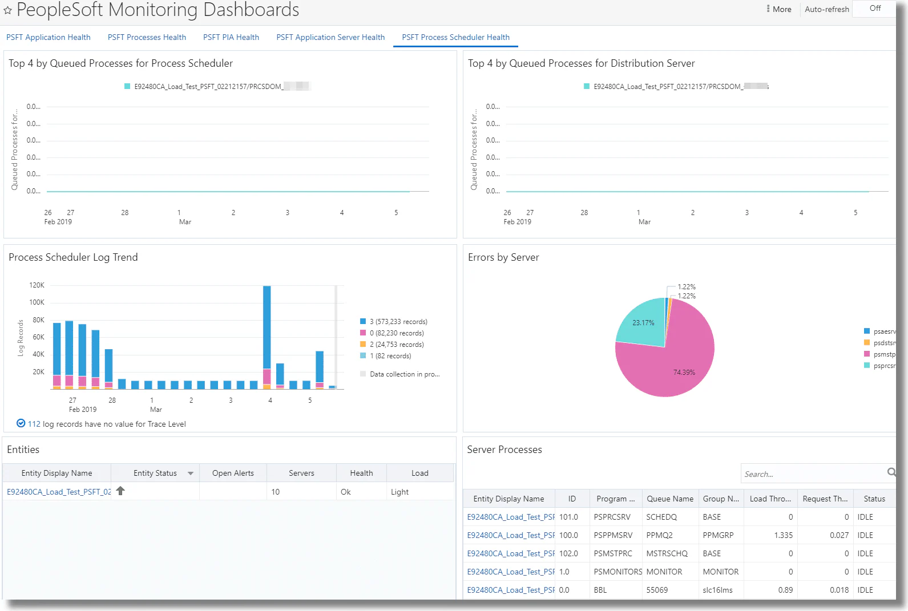The width and height of the screenshot is (908, 611).
Task: Click the 112 log records link
Action: pos(34,424)
